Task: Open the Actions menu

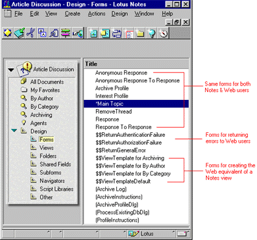Action: click(x=97, y=14)
